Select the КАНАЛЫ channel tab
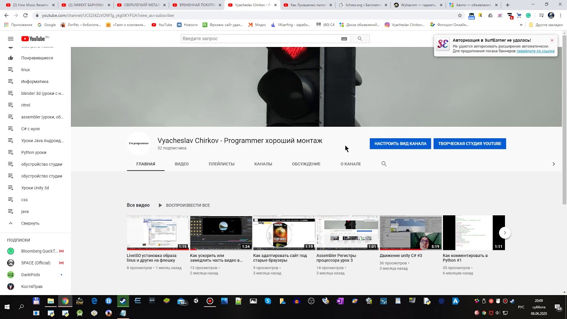This screenshot has height=319, width=567. click(x=263, y=164)
